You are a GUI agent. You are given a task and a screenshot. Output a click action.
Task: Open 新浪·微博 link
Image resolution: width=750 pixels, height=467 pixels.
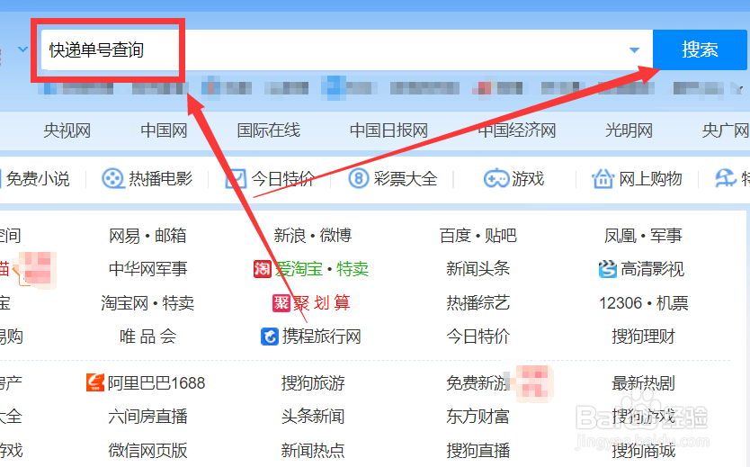click(x=313, y=236)
